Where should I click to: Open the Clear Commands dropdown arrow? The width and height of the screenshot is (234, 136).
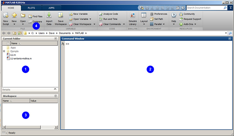[x=124, y=24]
